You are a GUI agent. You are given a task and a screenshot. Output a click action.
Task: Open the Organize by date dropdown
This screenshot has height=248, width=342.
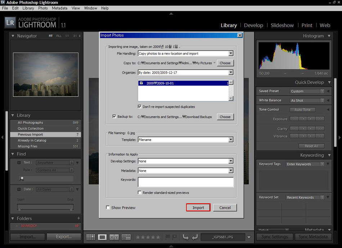click(231, 72)
